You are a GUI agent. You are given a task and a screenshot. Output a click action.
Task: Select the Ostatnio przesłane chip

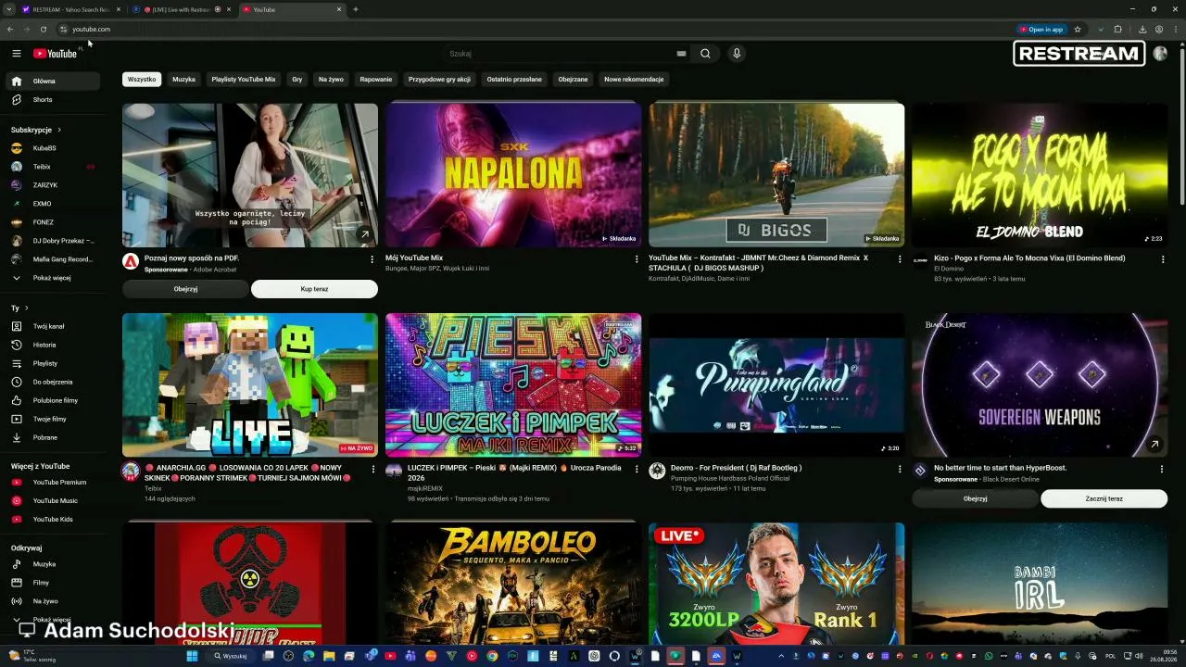(514, 79)
